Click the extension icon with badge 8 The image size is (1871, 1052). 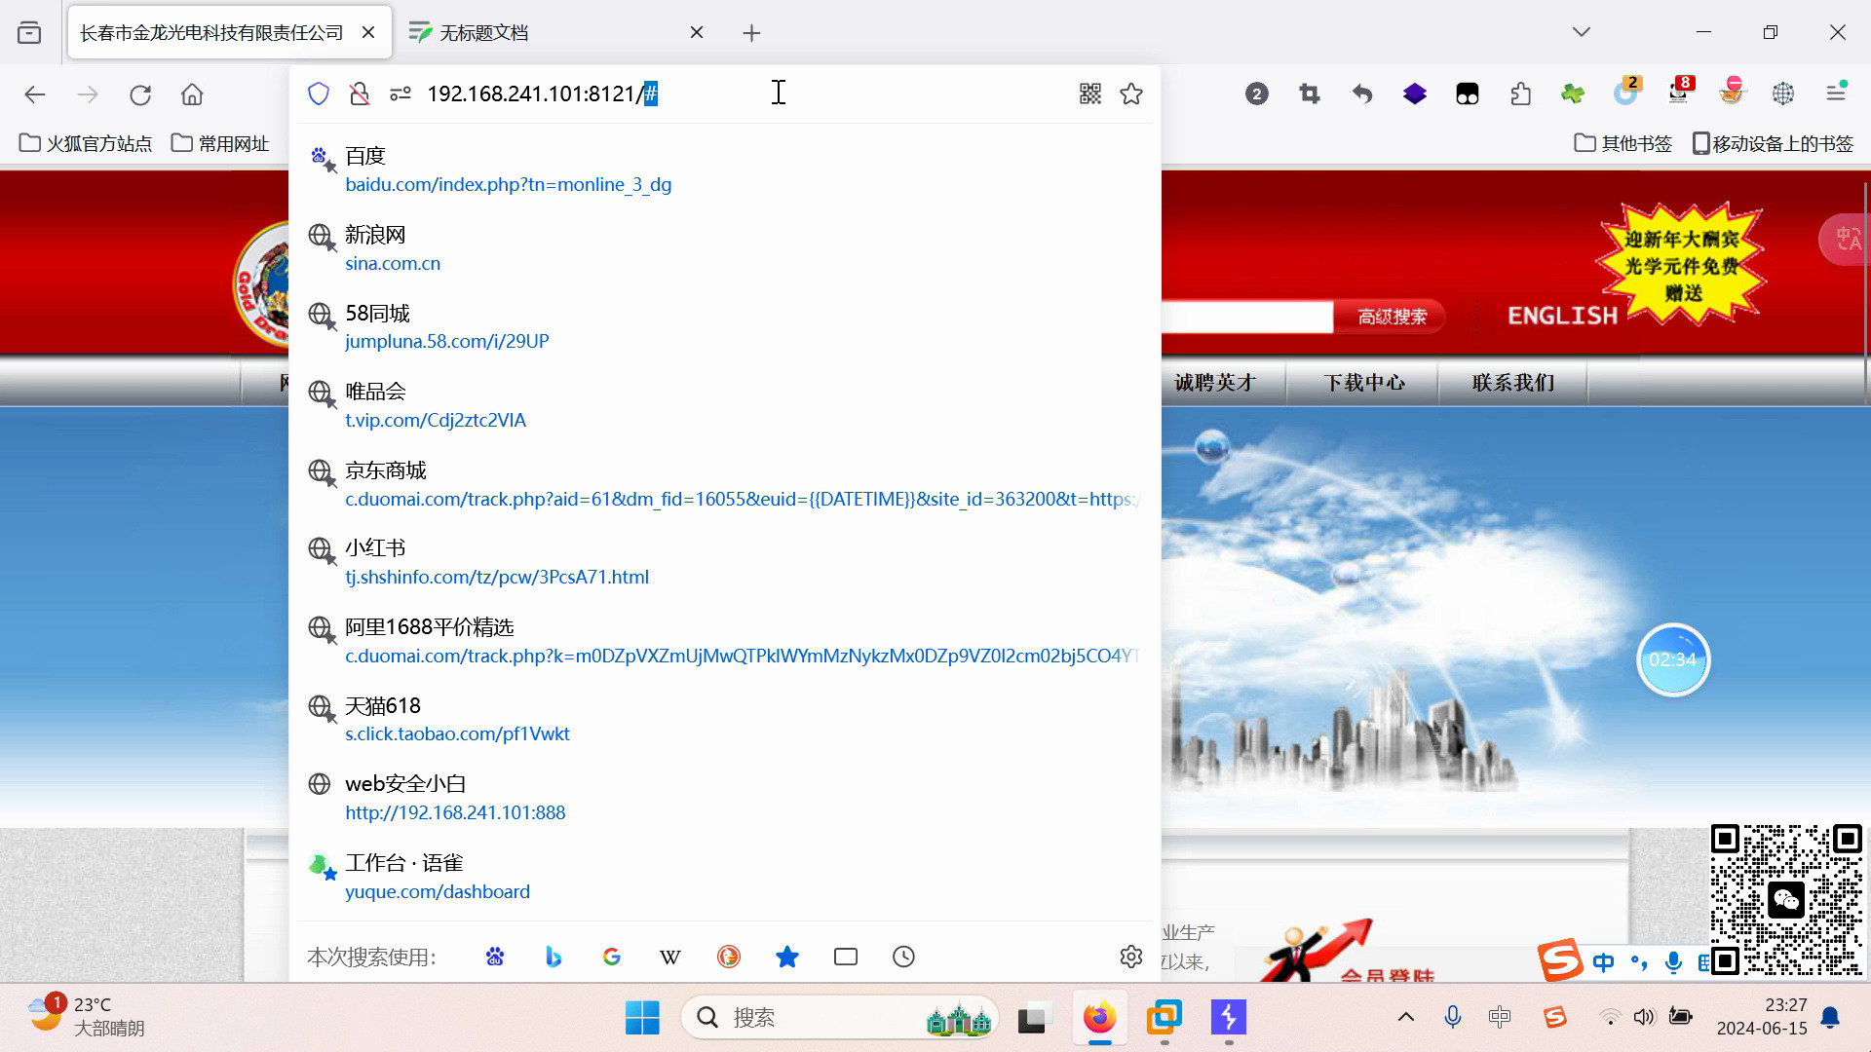(x=1679, y=92)
